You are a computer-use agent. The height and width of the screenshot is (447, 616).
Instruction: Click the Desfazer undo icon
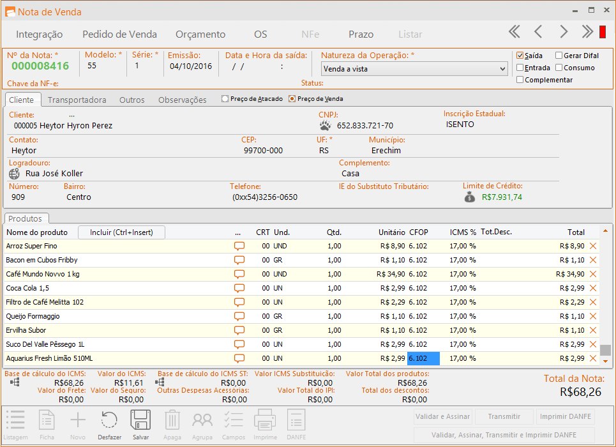click(109, 424)
